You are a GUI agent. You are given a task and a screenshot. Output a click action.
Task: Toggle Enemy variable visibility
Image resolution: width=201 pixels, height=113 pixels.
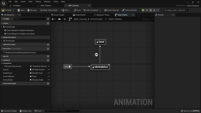pyautogui.click(x=49, y=70)
